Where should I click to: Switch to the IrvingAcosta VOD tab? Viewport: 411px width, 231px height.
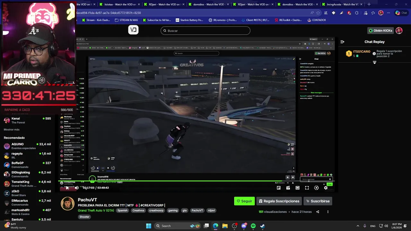click(x=342, y=4)
